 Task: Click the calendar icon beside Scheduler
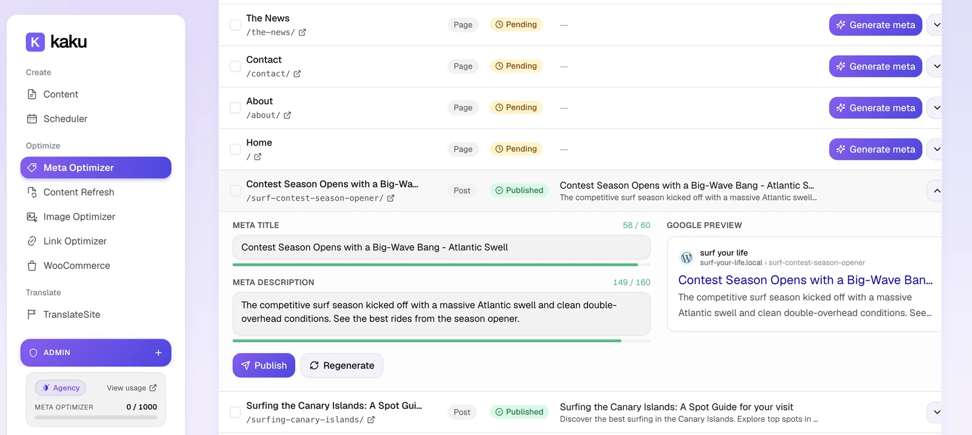pos(32,119)
